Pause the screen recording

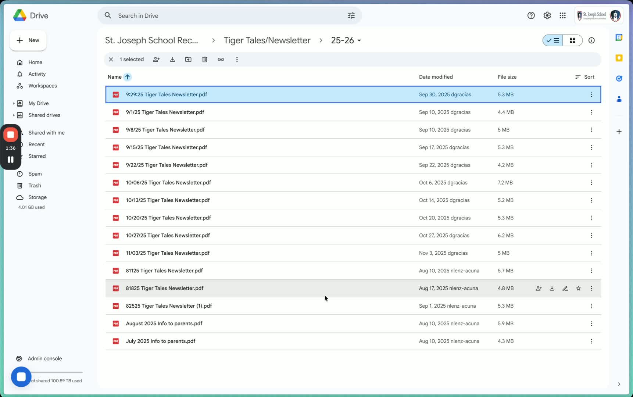[11, 160]
